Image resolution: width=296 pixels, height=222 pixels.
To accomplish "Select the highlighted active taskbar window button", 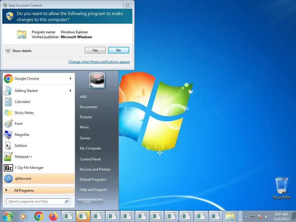I will [x=83, y=216].
